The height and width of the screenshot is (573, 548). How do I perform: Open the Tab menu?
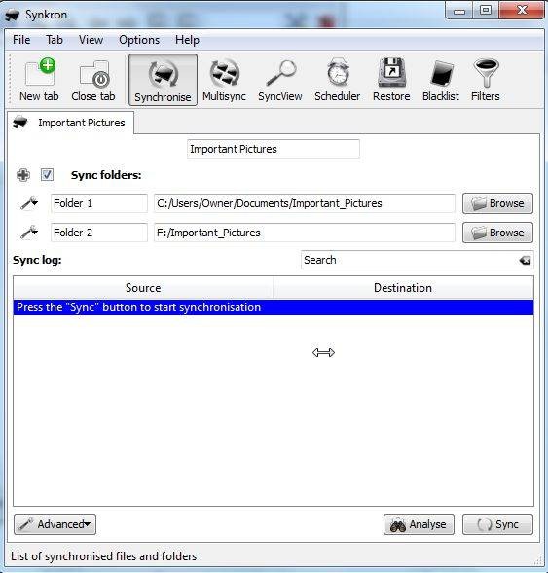point(55,40)
